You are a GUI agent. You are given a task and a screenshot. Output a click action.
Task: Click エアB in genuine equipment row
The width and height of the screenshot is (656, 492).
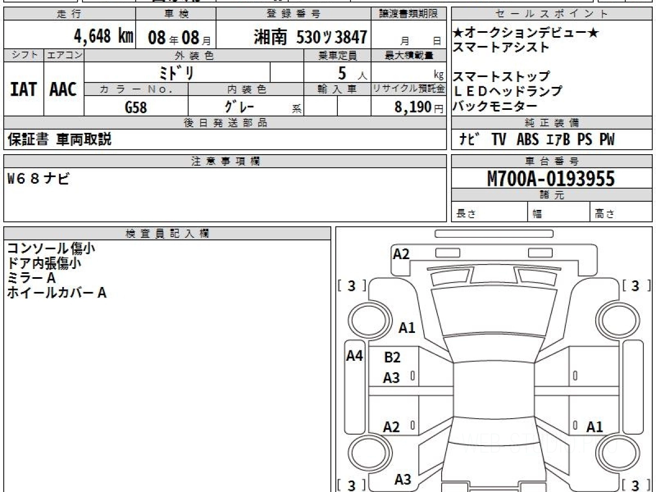[558, 140]
